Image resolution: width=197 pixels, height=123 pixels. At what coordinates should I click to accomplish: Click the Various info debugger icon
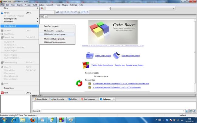[x=88, y=12]
